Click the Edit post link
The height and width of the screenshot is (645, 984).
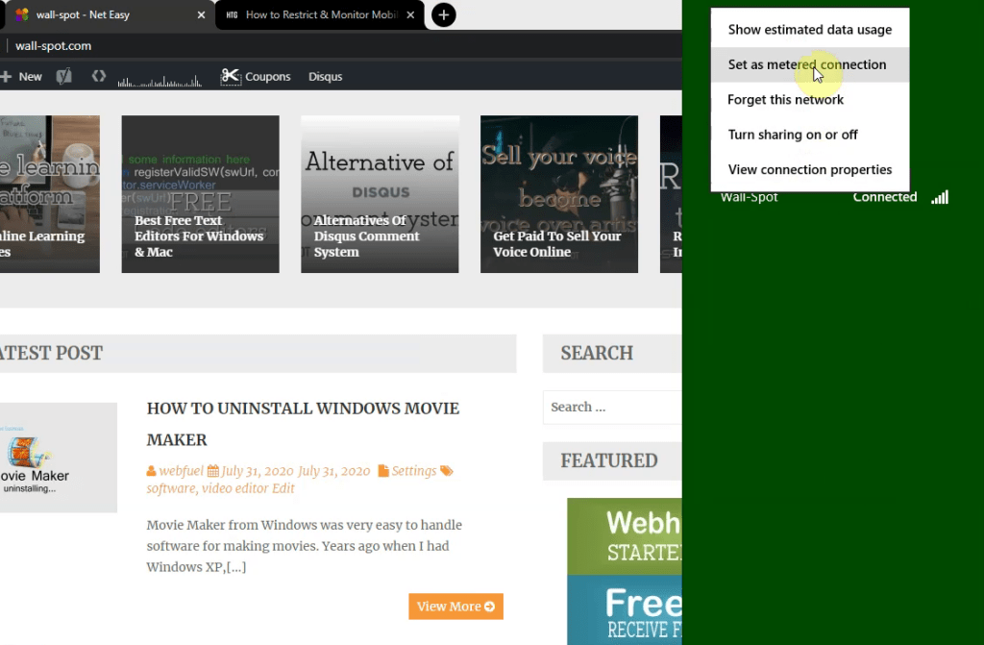pos(283,488)
